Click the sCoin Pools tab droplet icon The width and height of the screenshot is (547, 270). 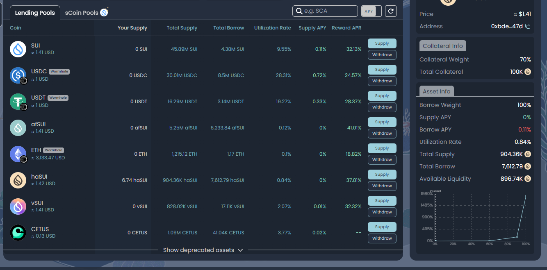[x=104, y=12]
